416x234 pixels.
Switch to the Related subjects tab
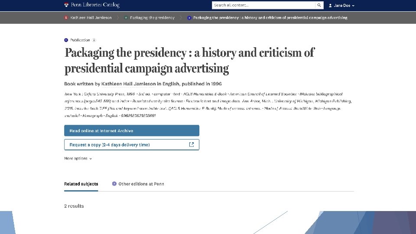(81, 184)
